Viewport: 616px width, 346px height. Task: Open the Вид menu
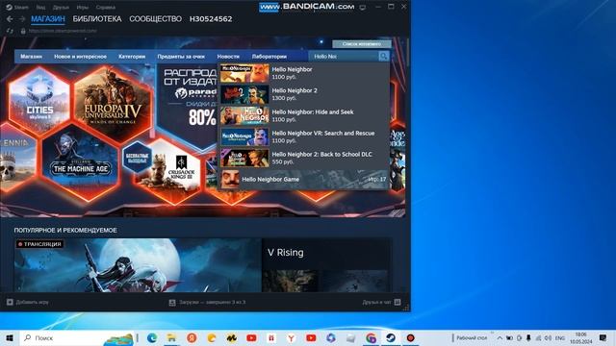pos(40,7)
